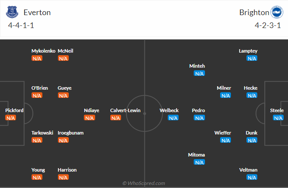The height and width of the screenshot is (188, 288).
Task: Select player Ndiaye on the pitch
Action: tap(91, 110)
